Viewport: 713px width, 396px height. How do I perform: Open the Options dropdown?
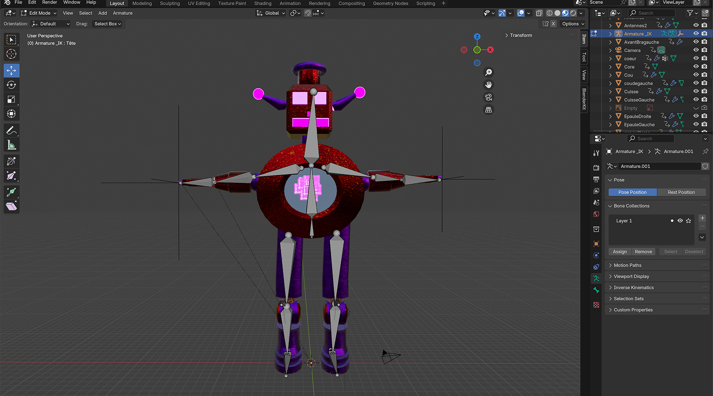tap(573, 24)
